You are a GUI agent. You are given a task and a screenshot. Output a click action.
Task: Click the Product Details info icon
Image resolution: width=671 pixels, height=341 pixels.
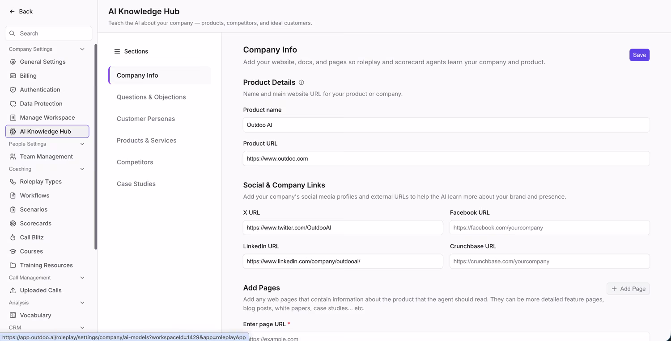(302, 83)
